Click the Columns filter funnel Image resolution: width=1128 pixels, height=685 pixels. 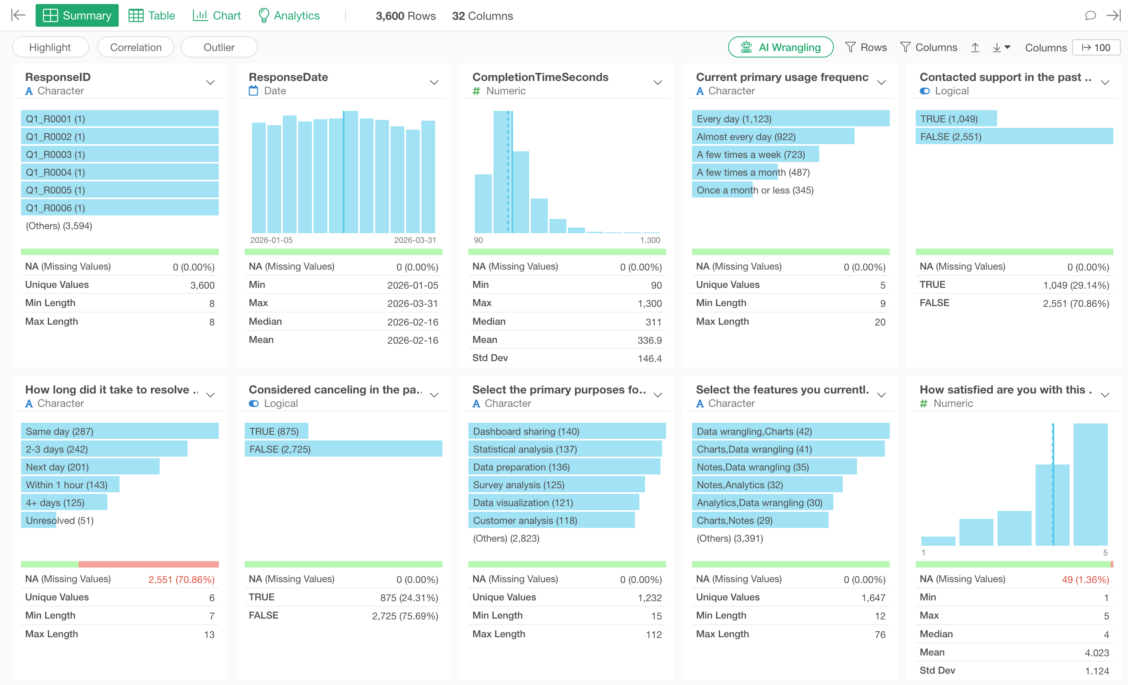[928, 47]
